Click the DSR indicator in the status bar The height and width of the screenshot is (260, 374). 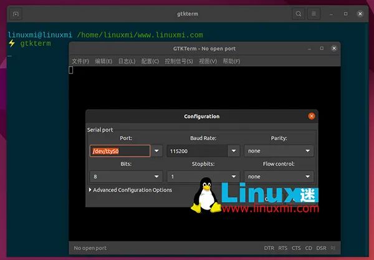(x=321, y=248)
